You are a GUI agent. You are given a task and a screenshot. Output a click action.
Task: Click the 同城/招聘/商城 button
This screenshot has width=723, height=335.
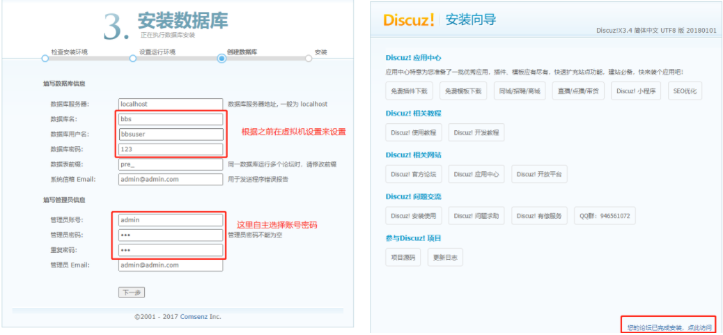click(519, 91)
